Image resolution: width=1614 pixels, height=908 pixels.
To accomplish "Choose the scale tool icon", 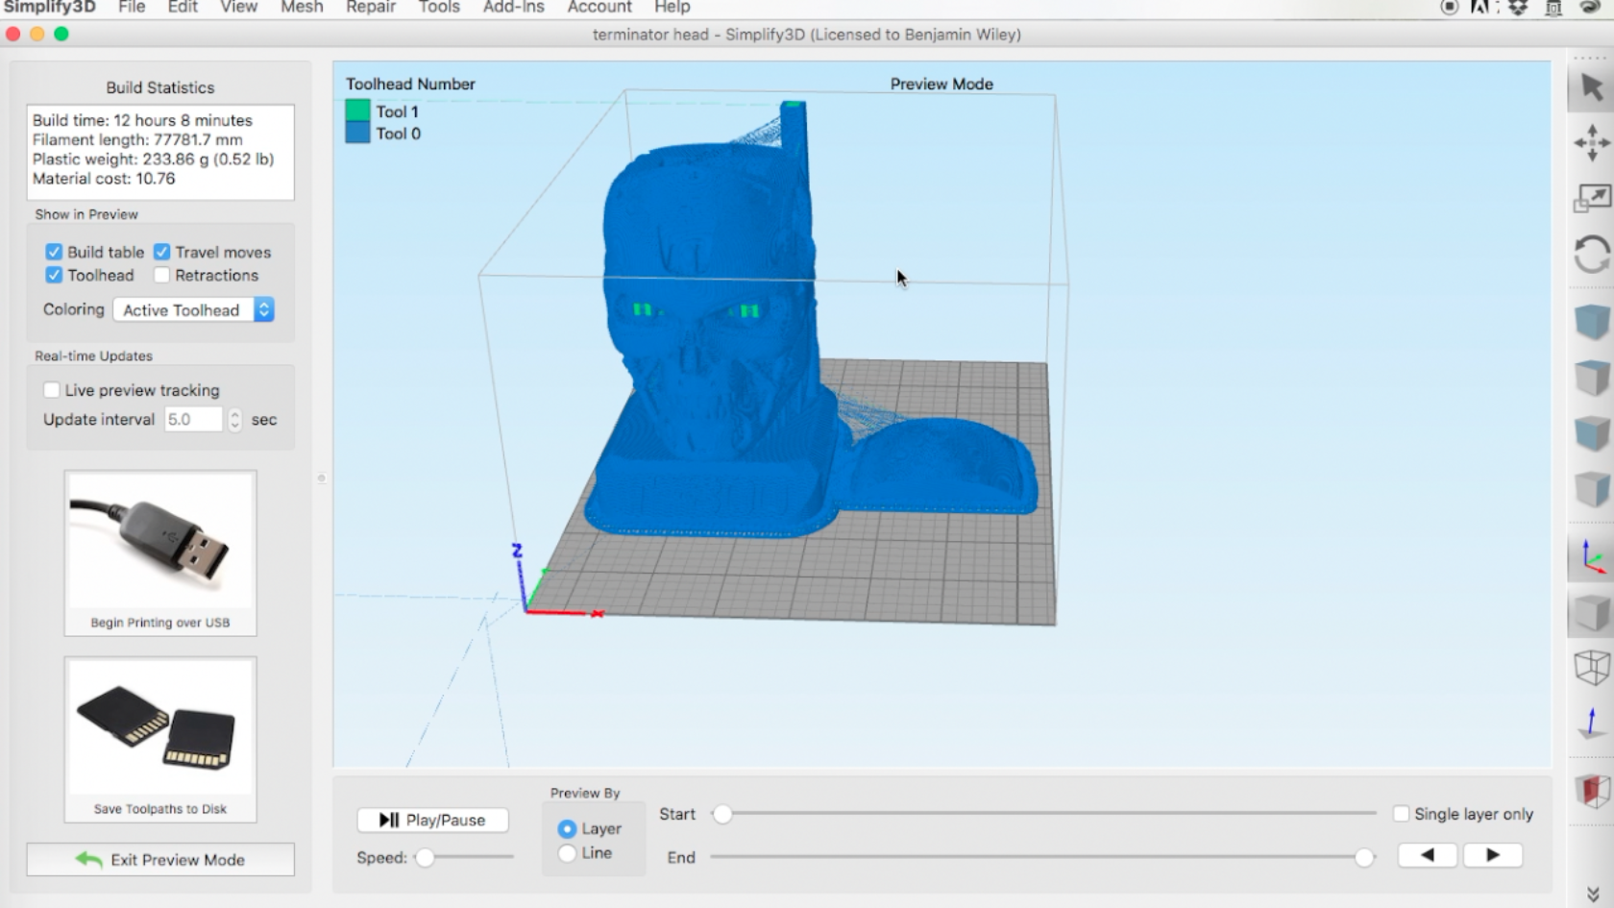I will [x=1591, y=199].
